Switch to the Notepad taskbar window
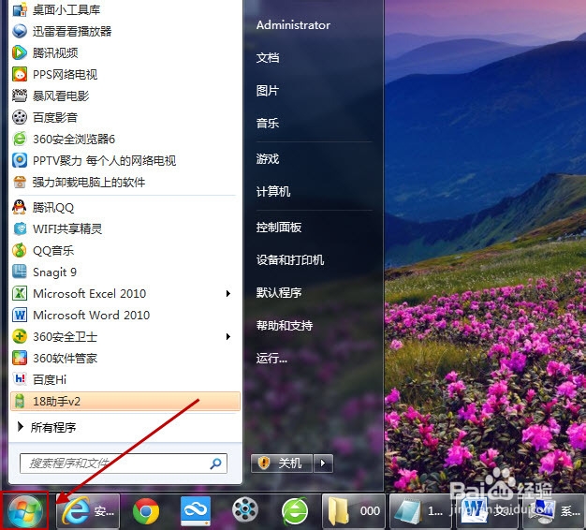586x530 pixels. [421, 511]
